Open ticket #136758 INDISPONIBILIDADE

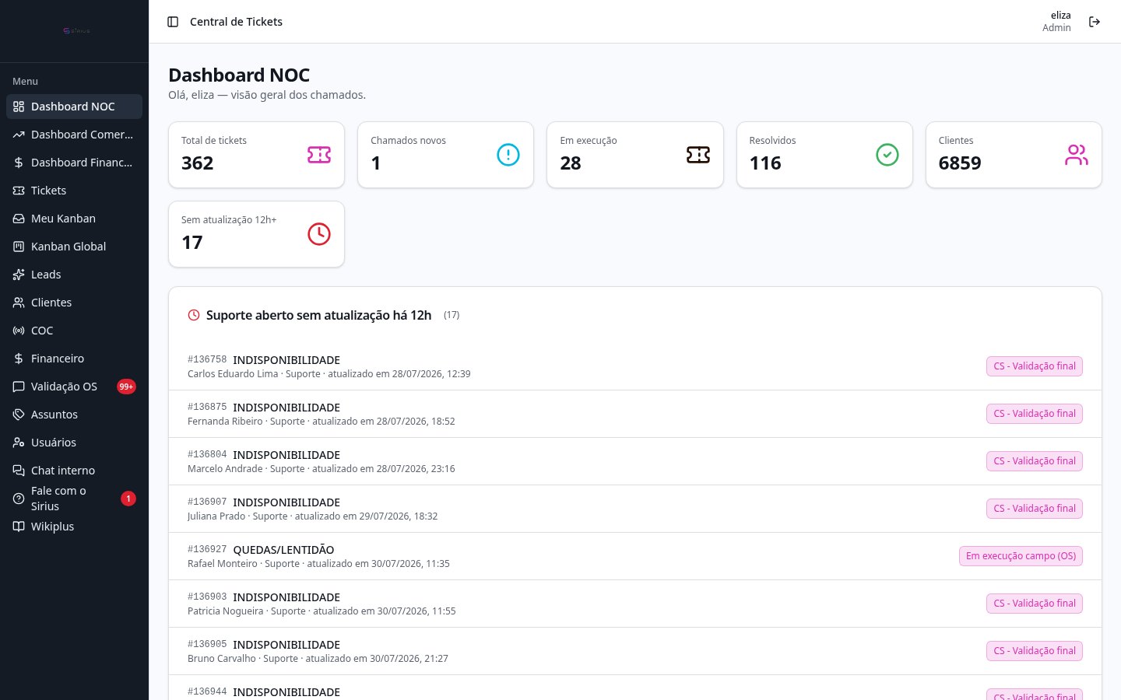click(635, 366)
